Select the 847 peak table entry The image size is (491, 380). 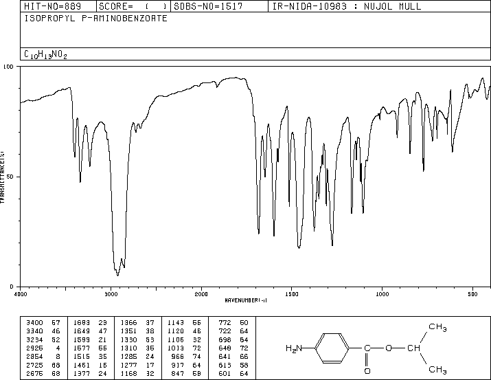click(x=186, y=374)
